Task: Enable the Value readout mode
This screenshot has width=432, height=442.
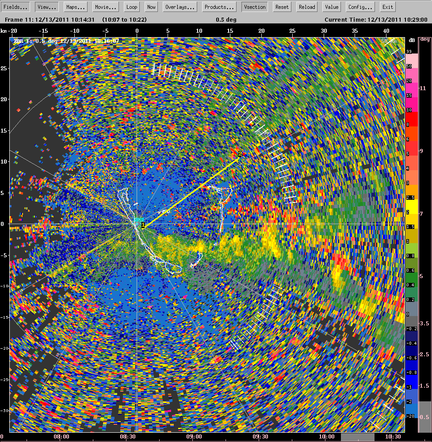Action: click(331, 7)
